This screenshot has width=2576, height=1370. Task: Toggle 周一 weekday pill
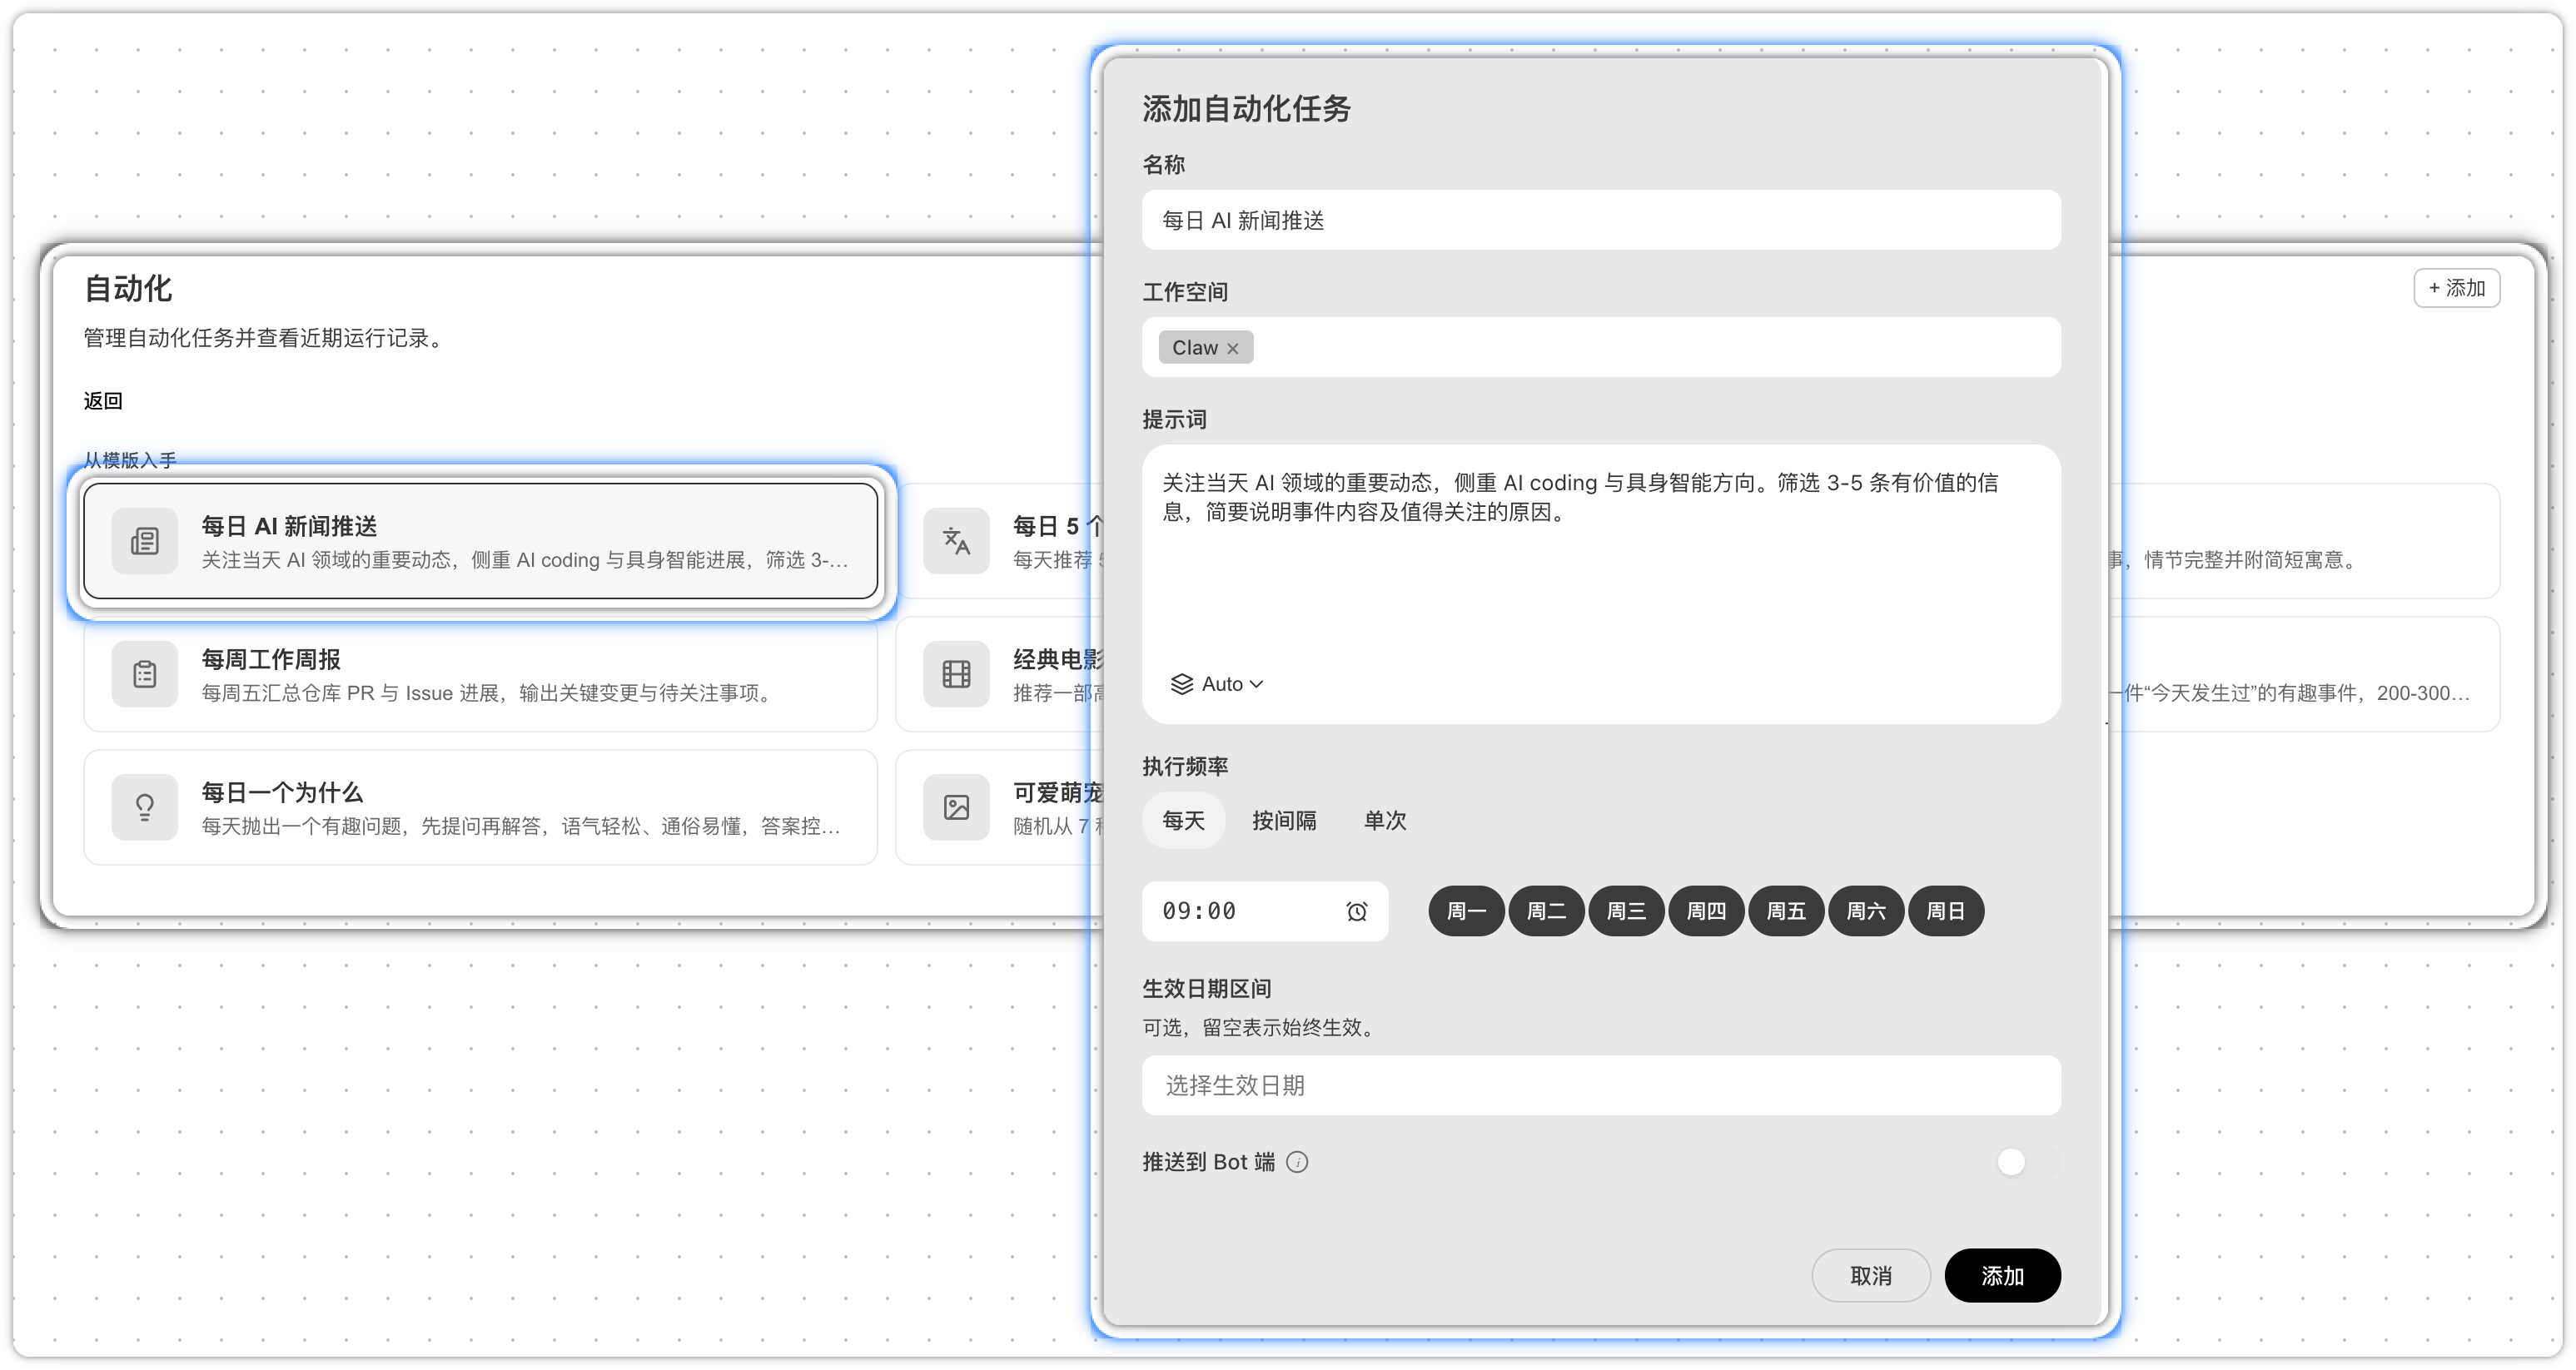(x=1466, y=911)
